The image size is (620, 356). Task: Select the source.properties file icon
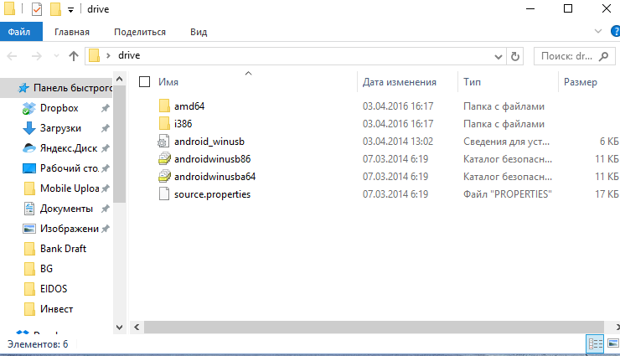(x=164, y=194)
